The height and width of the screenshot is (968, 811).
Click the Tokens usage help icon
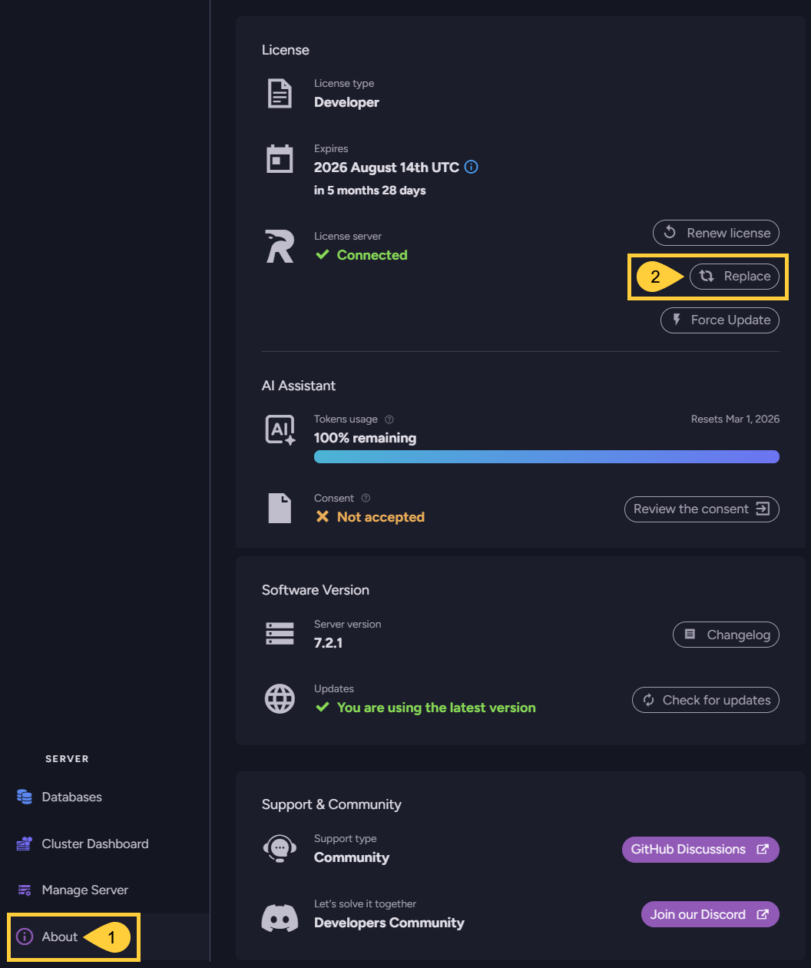[x=389, y=419]
